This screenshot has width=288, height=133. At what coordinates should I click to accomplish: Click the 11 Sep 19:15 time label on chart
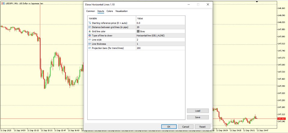pos(235,131)
